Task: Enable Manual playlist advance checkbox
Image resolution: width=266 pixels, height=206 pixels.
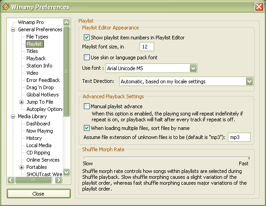Action: pos(87,106)
